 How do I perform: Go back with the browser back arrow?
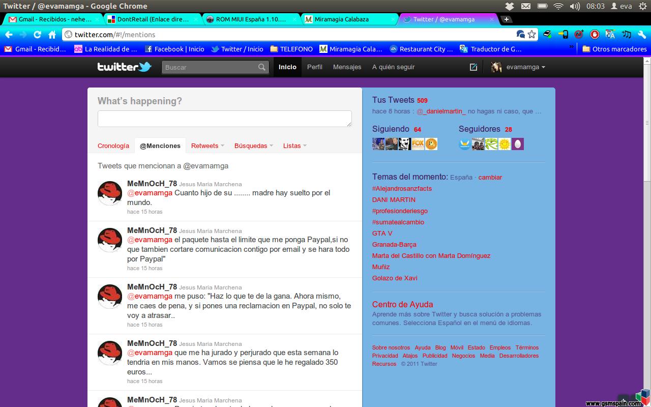click(9, 35)
